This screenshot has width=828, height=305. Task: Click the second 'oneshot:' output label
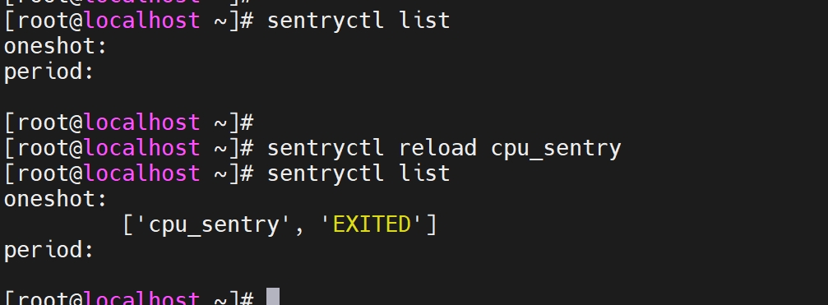click(55, 199)
